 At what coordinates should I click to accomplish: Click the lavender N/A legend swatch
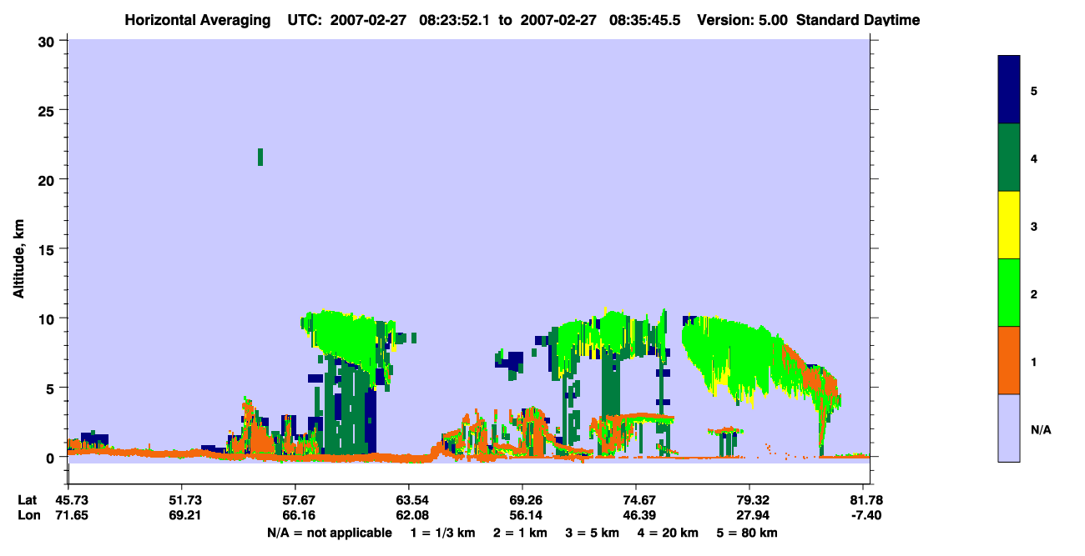(x=1009, y=428)
